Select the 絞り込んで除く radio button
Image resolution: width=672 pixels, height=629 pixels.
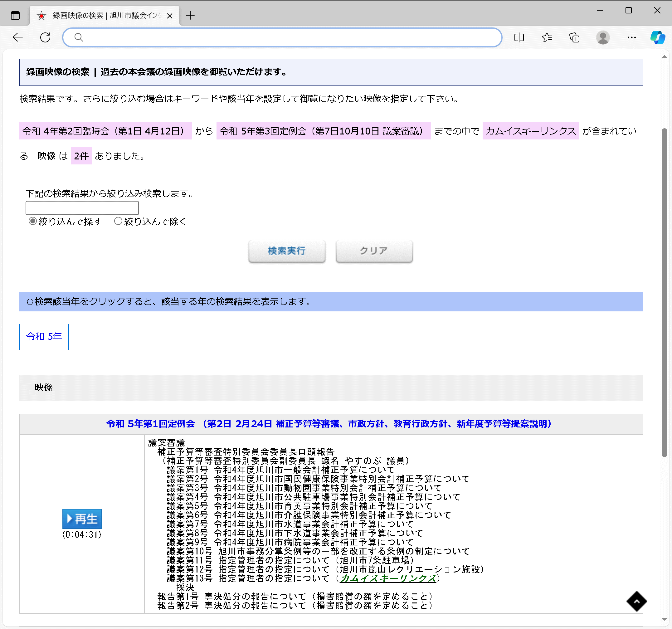point(118,221)
